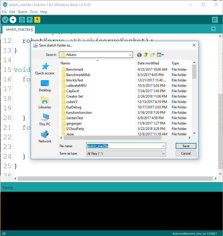Click the calibrateMPU folder icon

point(63,86)
